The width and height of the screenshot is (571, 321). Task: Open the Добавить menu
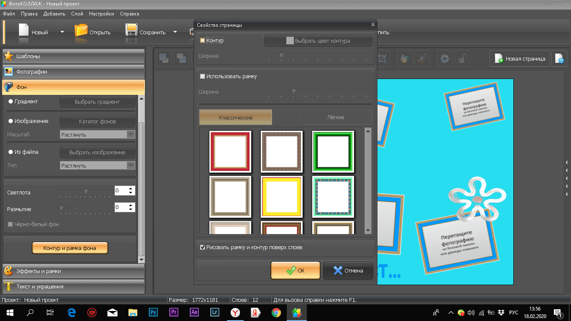pos(54,14)
